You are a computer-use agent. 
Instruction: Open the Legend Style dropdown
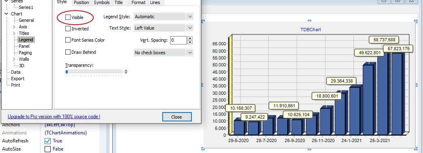pos(163,17)
